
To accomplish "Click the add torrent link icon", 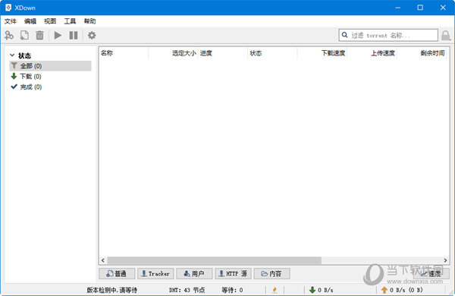I will (9, 36).
